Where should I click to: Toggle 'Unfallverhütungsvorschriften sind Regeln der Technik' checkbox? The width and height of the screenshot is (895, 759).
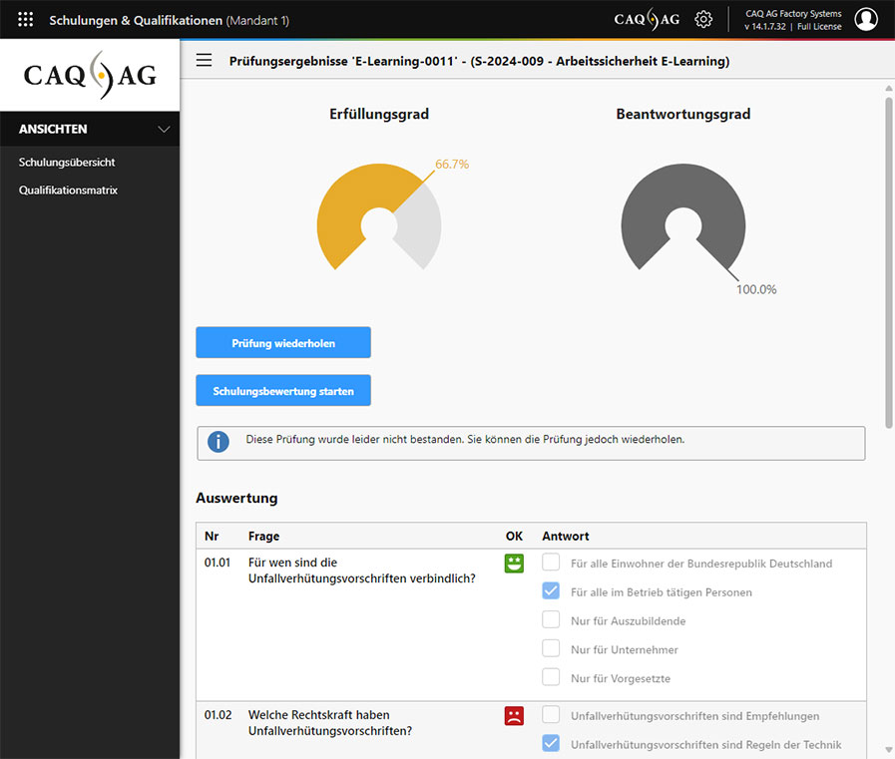point(551,744)
